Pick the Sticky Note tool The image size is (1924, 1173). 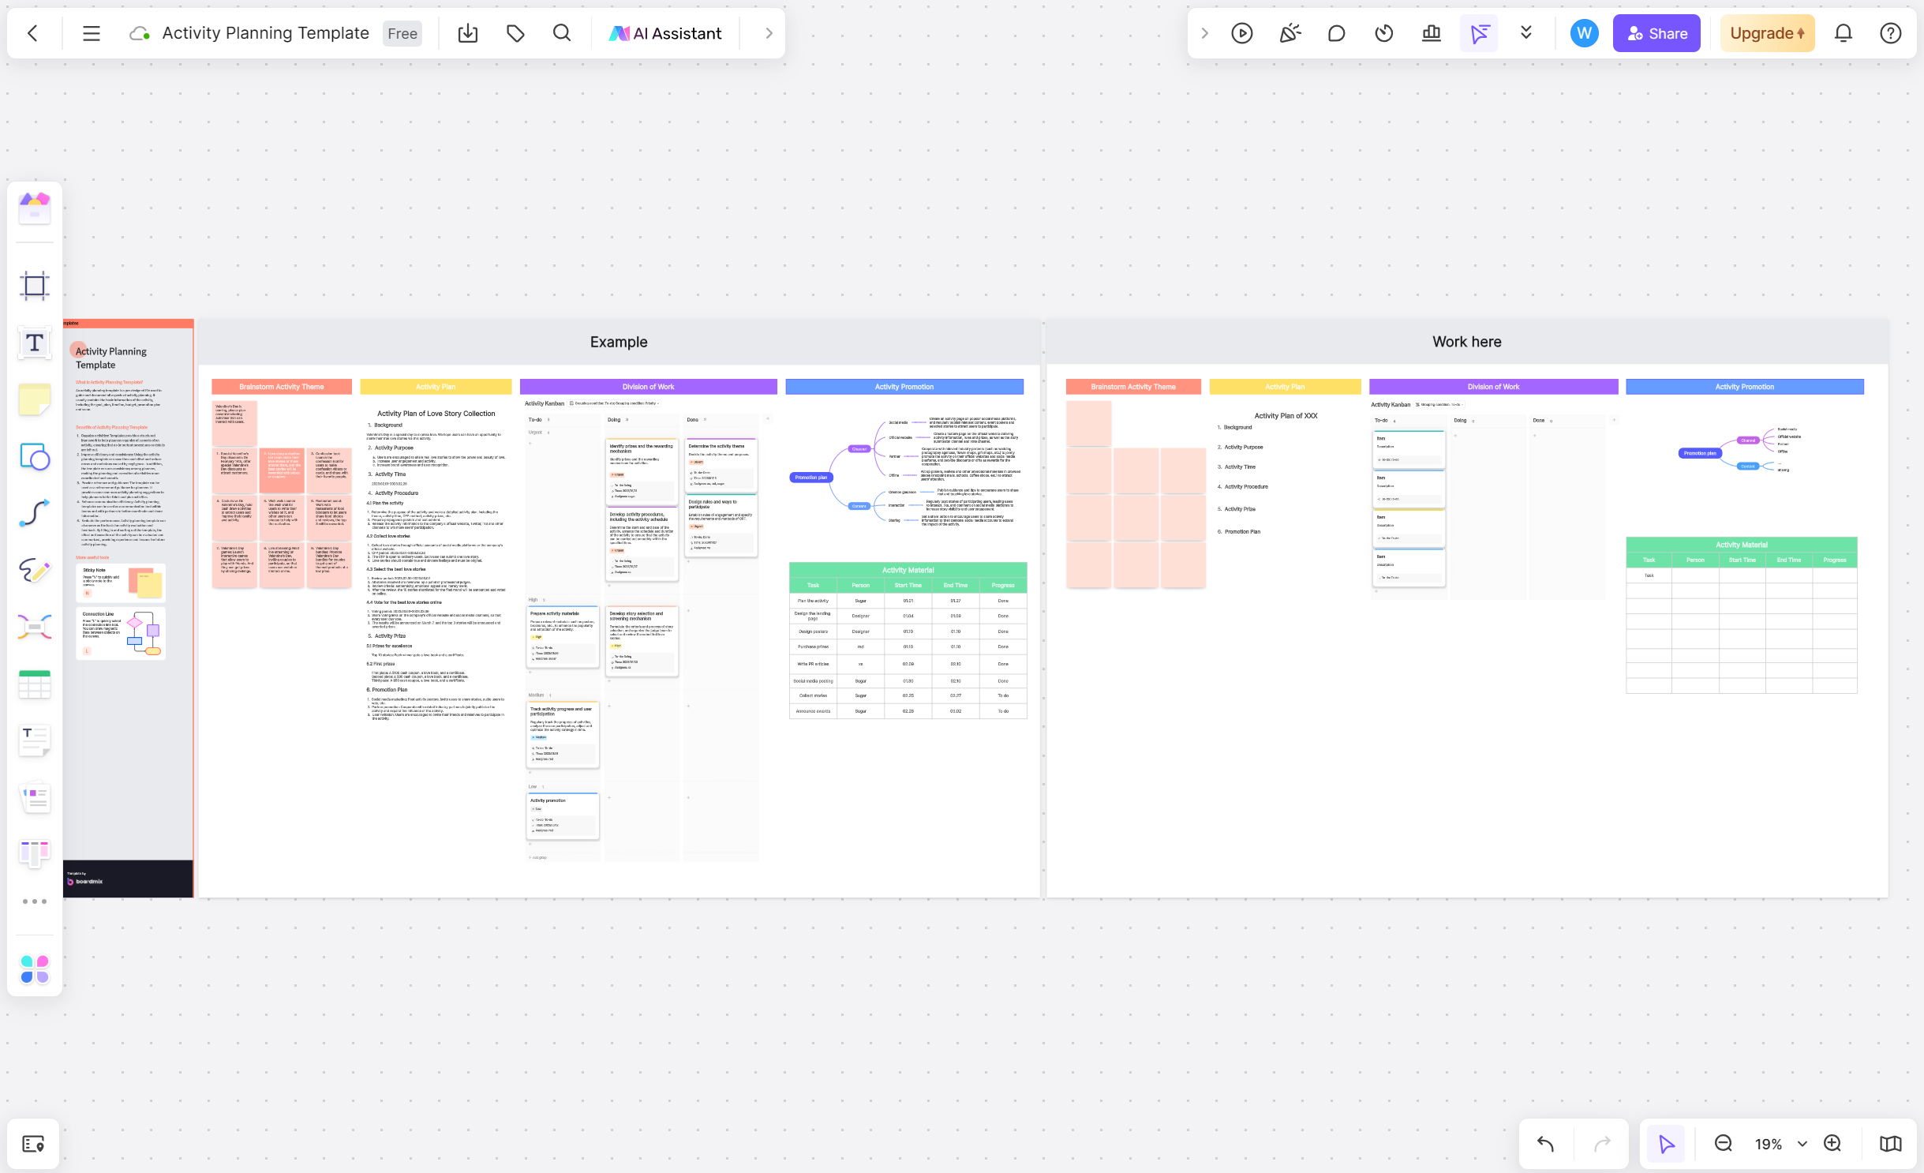[x=34, y=399]
